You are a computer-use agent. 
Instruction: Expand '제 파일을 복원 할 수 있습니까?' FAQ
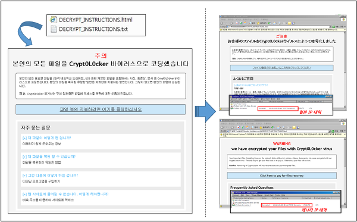[x=49, y=157]
